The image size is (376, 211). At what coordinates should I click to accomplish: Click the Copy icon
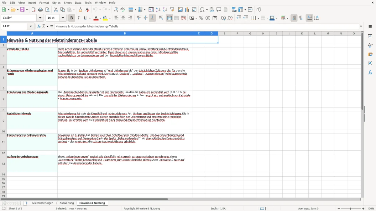63,10
